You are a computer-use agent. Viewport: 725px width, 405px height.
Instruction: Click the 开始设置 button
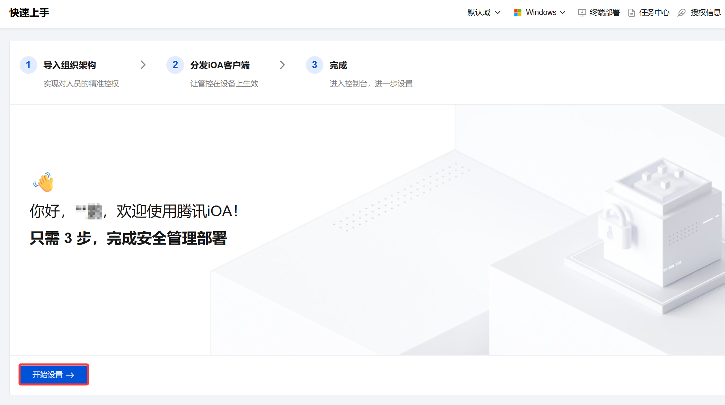coord(54,375)
